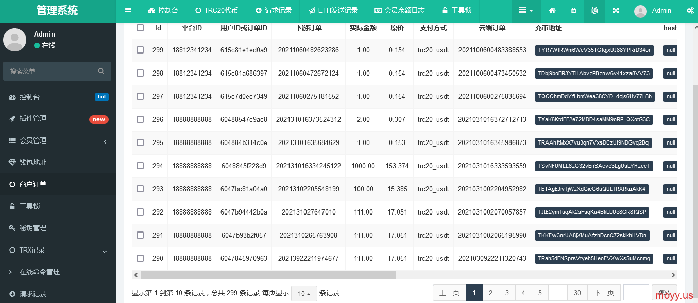This screenshot has width=698, height=303.
Task: Select page 5 in the pagination
Action: pyautogui.click(x=540, y=293)
